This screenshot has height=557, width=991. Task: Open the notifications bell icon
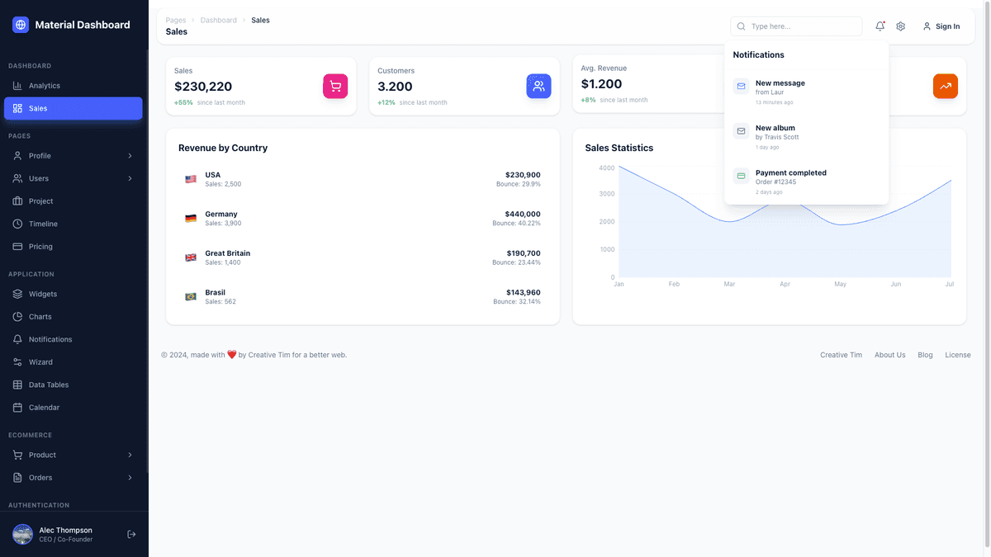(x=880, y=26)
